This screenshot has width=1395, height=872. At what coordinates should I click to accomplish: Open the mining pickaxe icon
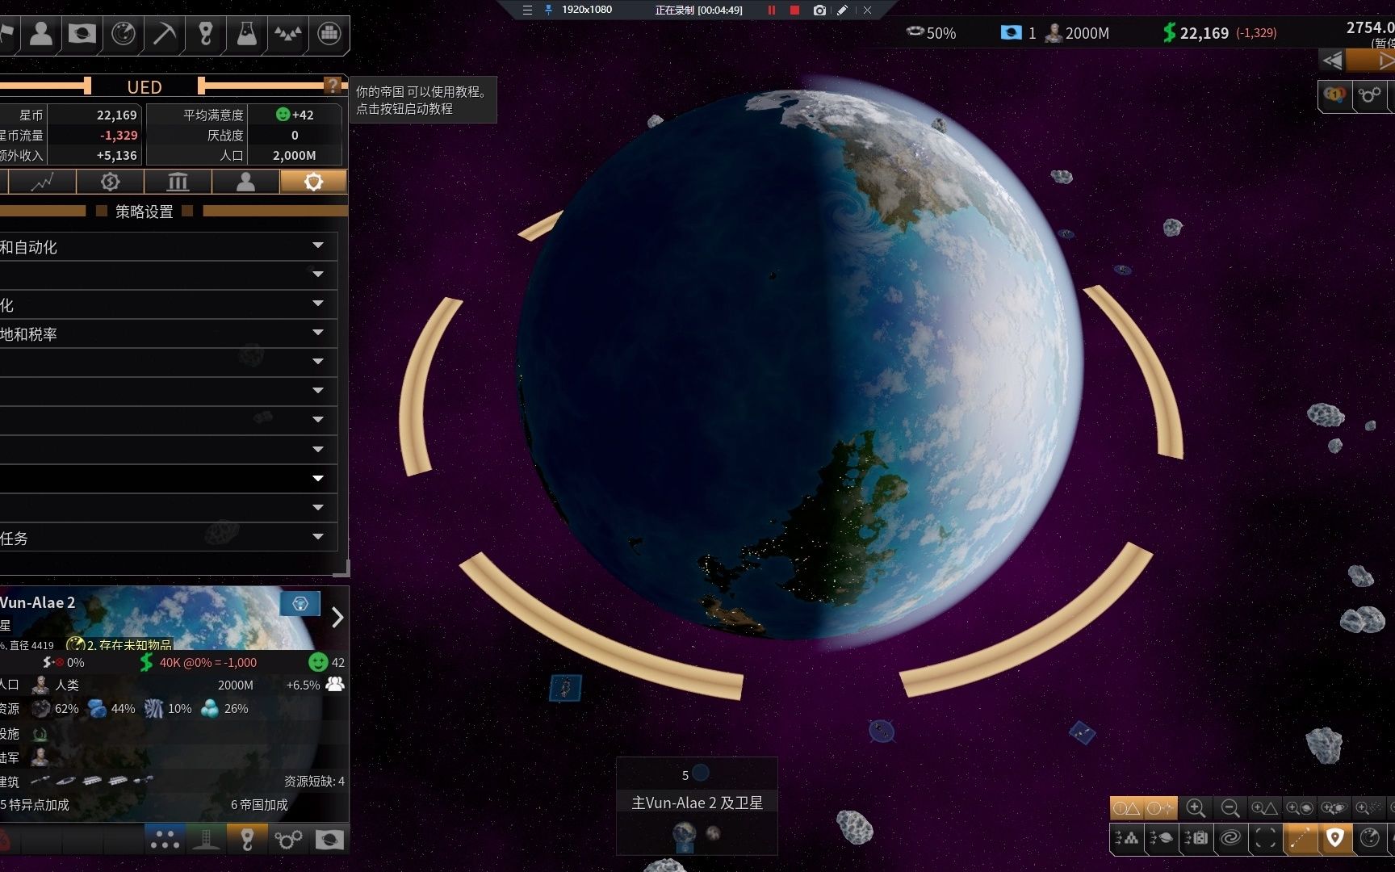coord(165,34)
